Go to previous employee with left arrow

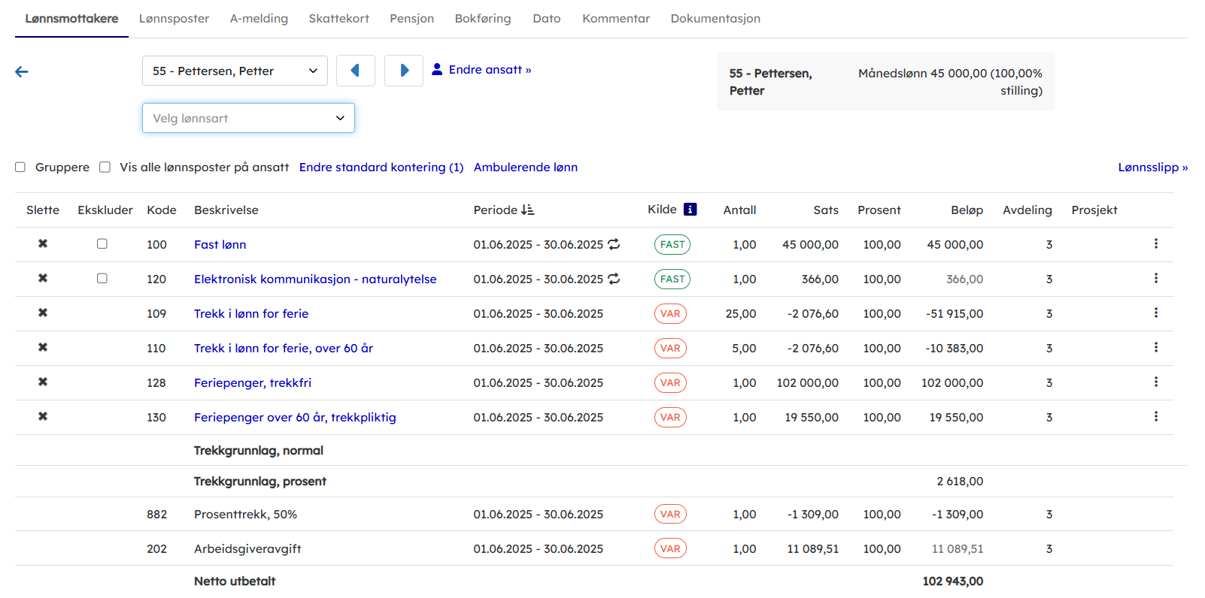click(x=355, y=71)
